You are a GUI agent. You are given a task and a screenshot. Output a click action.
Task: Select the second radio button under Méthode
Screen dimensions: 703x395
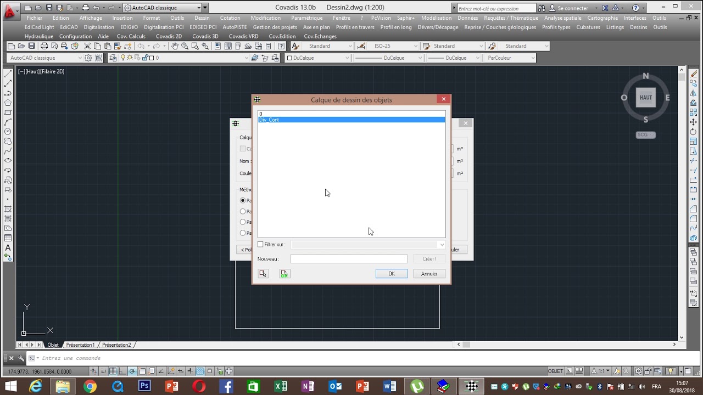(x=243, y=211)
